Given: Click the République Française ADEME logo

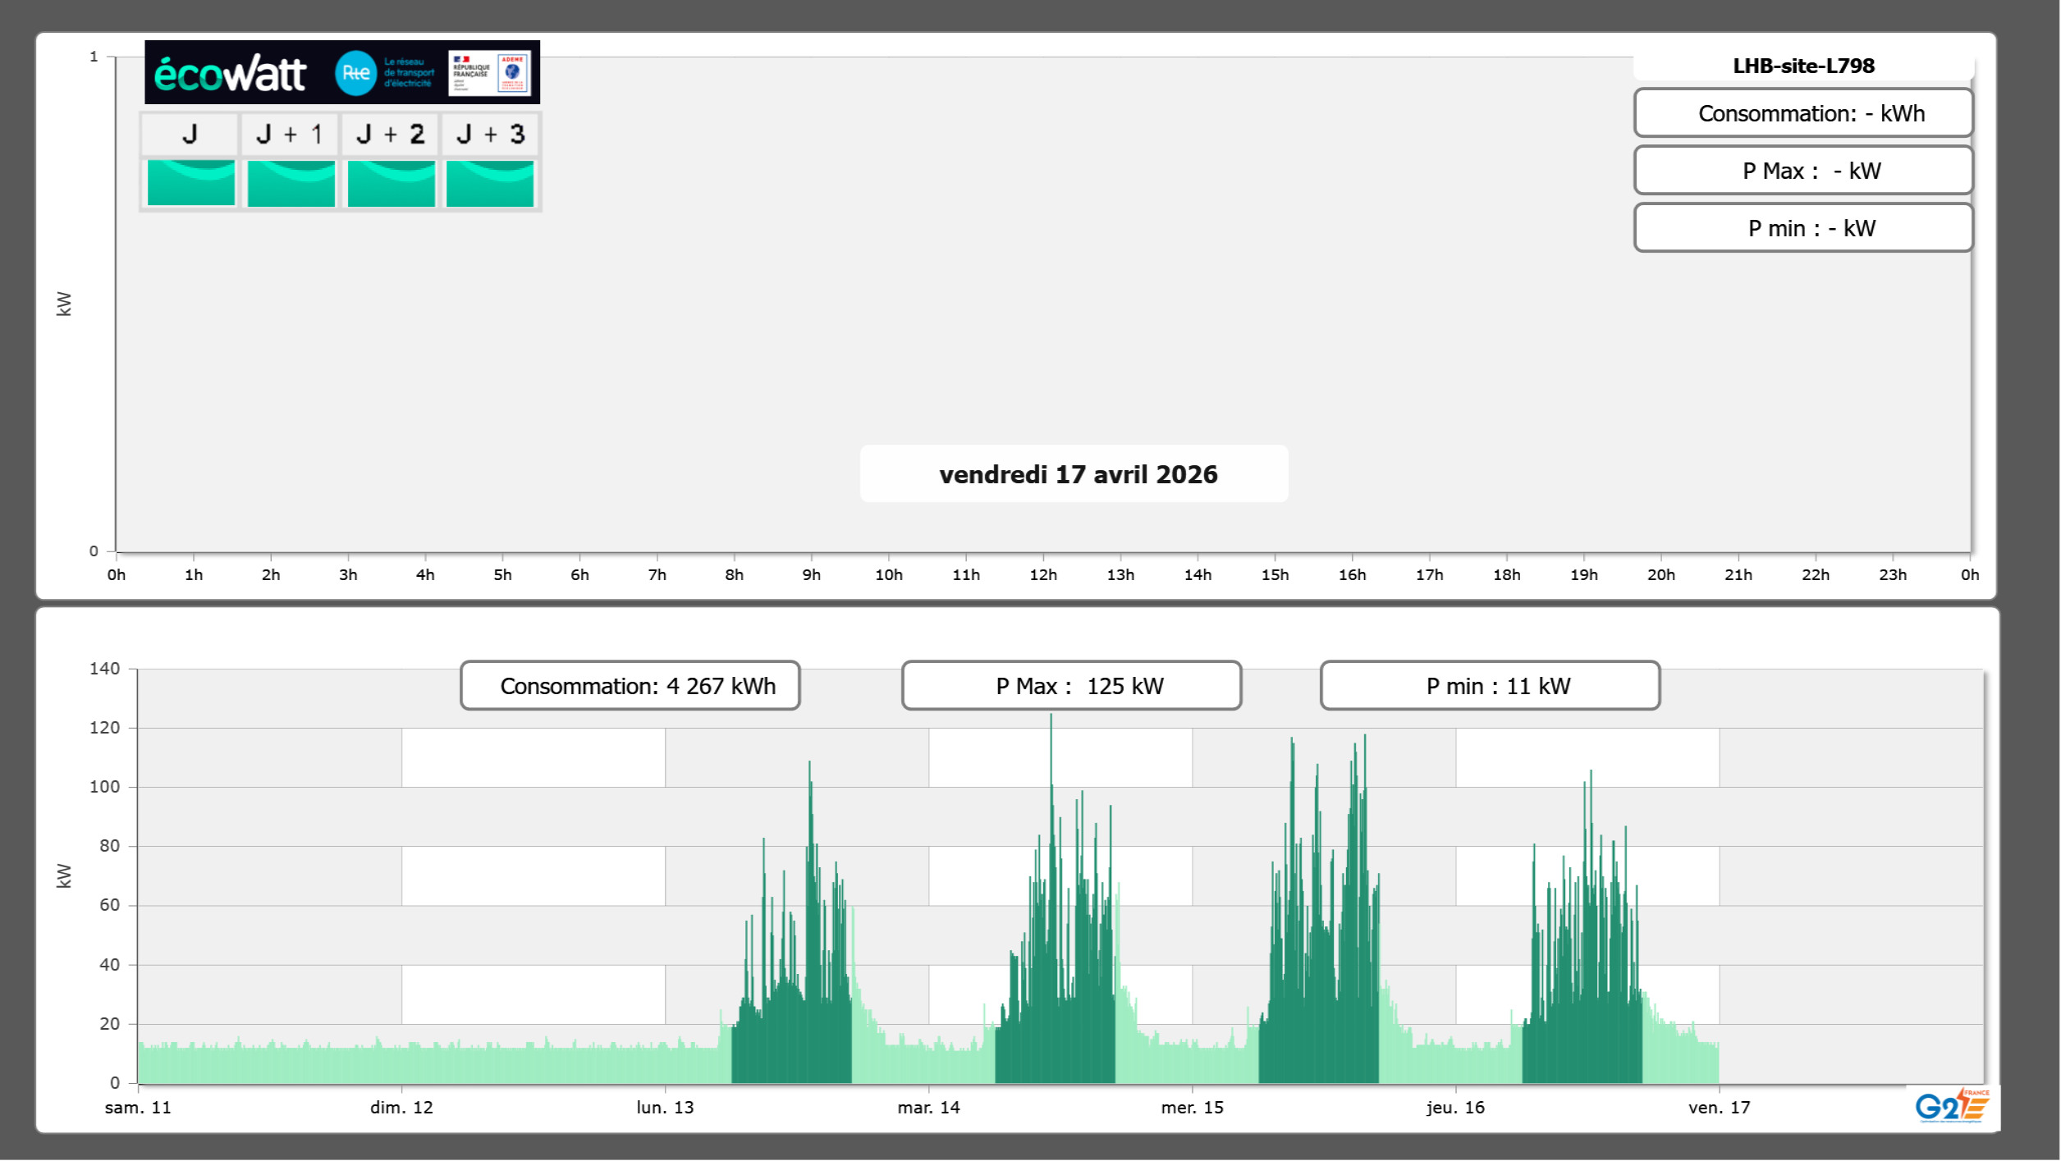Looking at the screenshot, I should click(489, 73).
